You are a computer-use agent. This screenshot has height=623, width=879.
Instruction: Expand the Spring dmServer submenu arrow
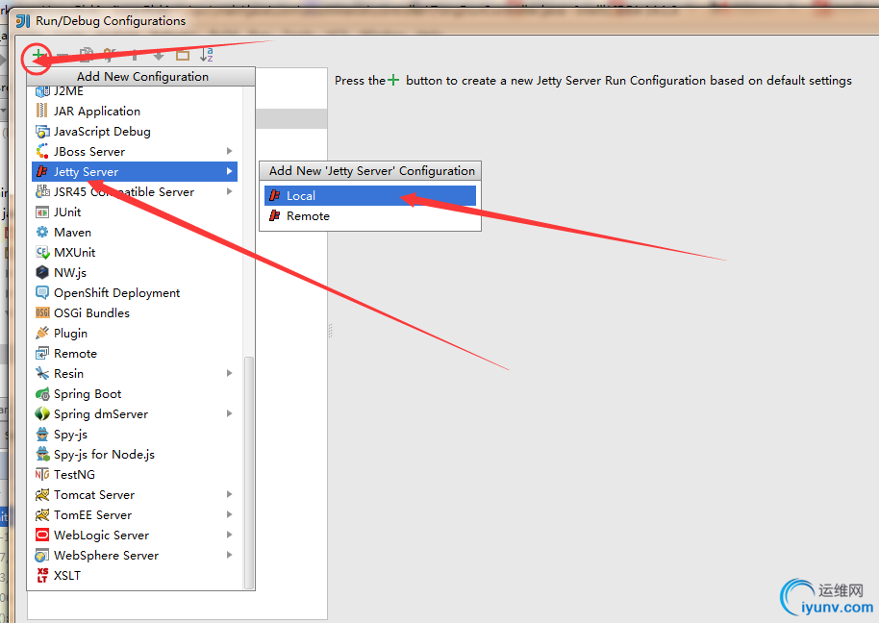coord(229,412)
